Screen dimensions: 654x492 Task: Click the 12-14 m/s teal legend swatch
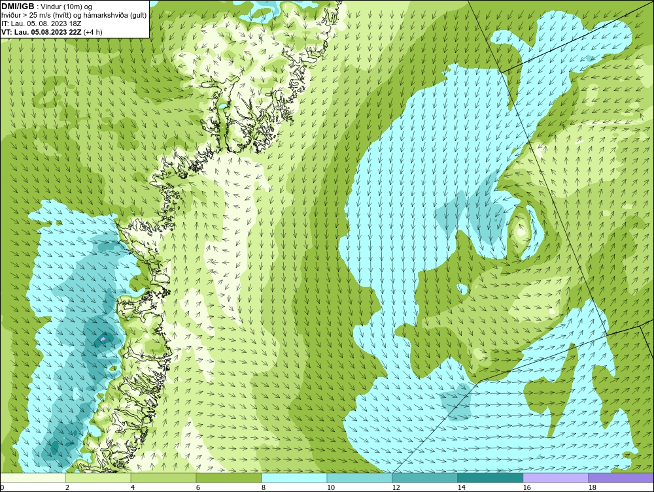coord(425,478)
